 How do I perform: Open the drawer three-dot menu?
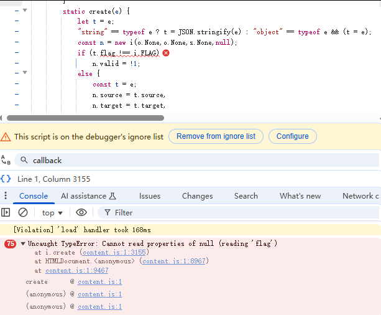tap(6, 196)
